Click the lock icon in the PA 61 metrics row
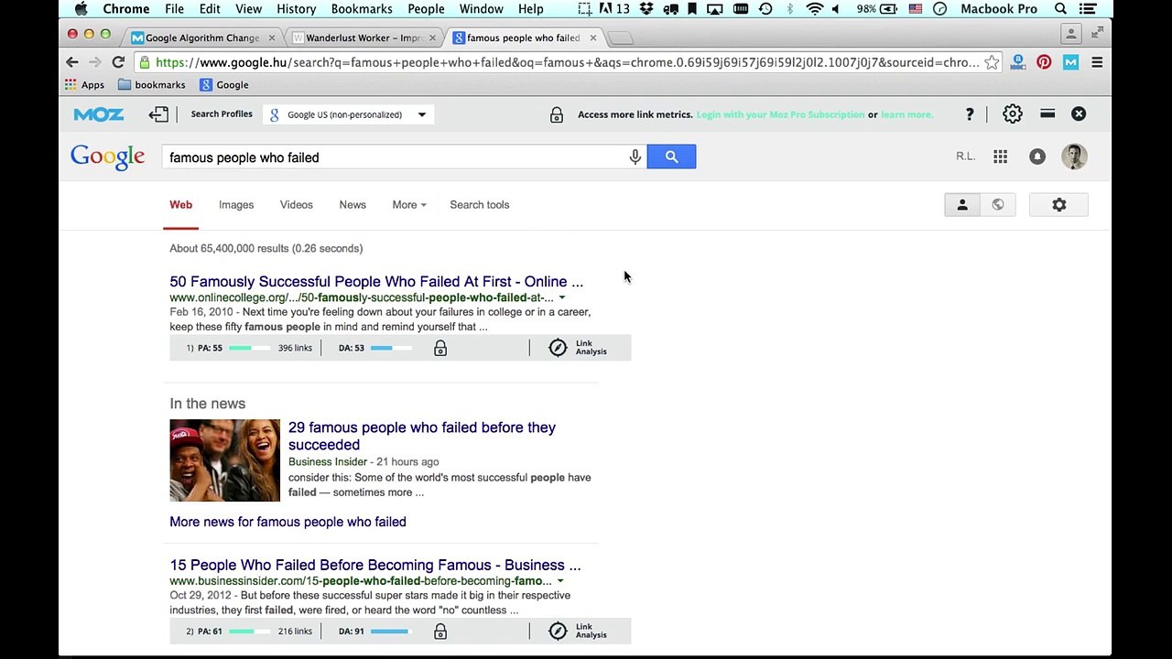 (440, 632)
